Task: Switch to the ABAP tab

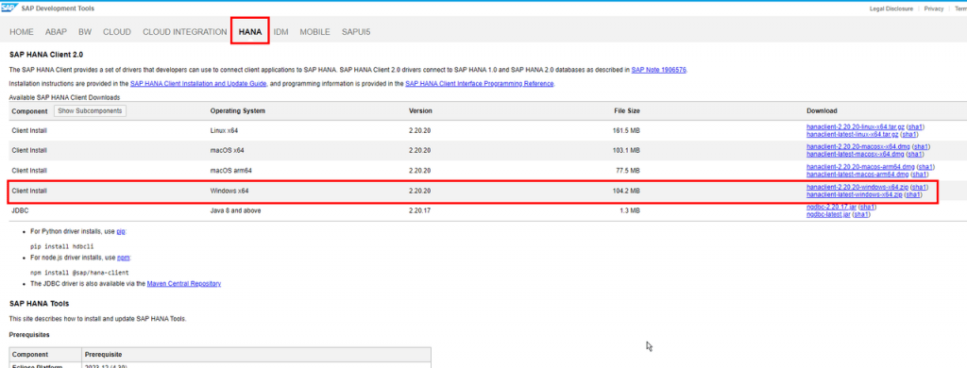Action: (56, 31)
